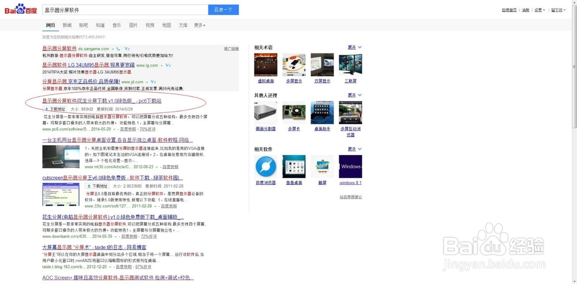Expand the arrow next to www.lg.com
Viewport: 577px width, 284px height.
[162, 66]
